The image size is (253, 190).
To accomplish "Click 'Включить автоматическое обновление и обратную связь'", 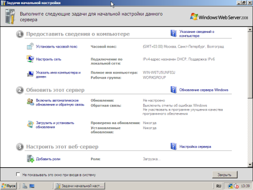I will click(60, 102).
